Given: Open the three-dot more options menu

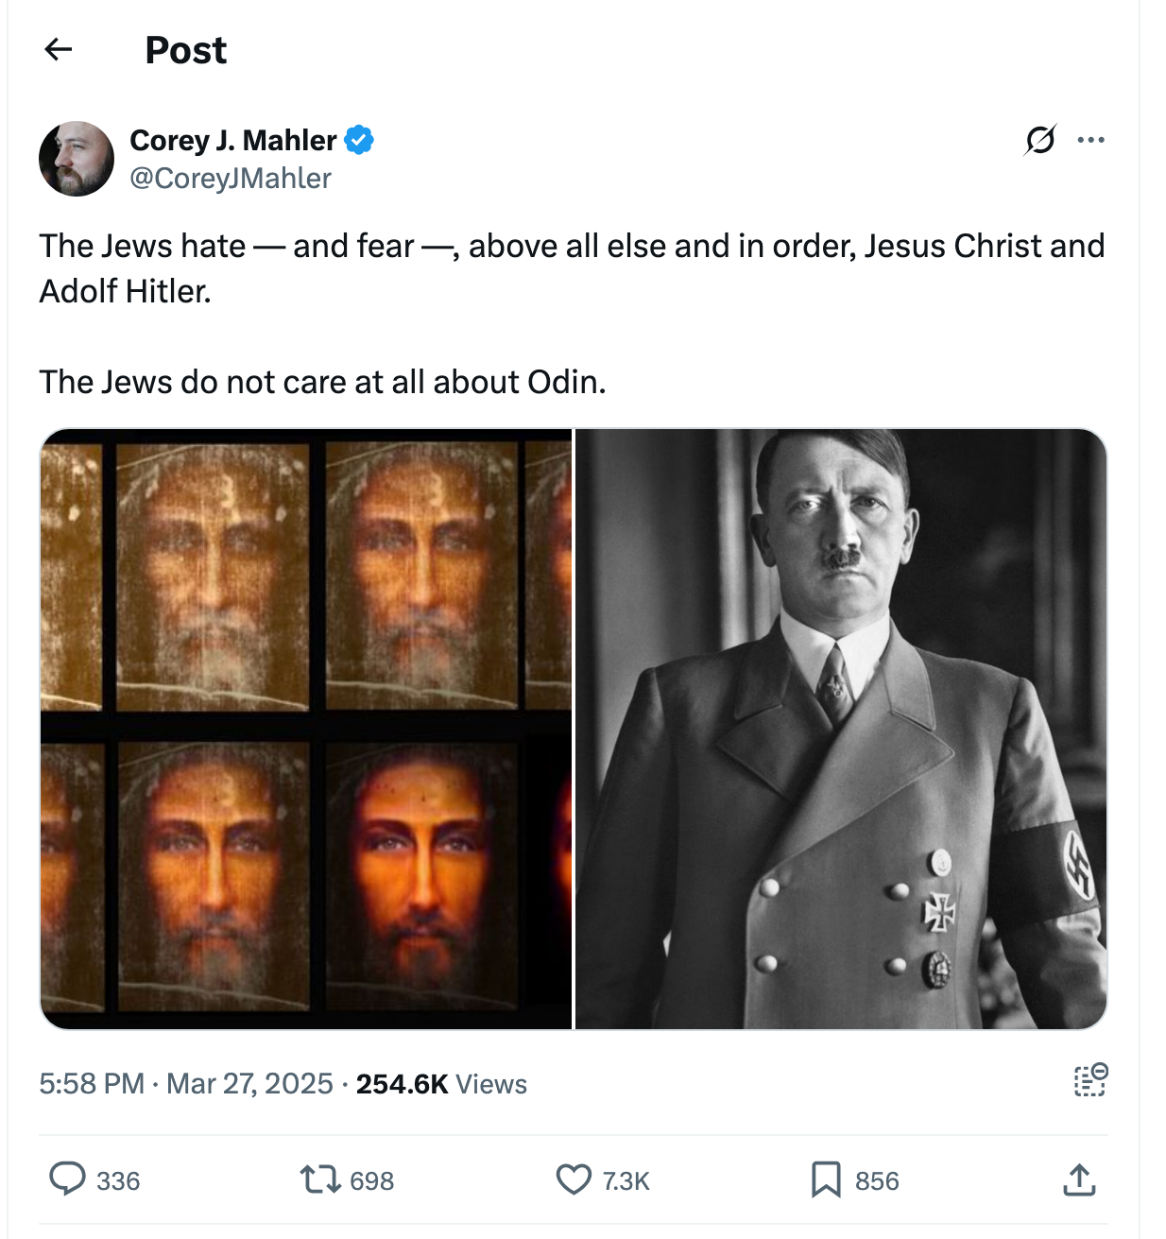Looking at the screenshot, I should pos(1090,141).
